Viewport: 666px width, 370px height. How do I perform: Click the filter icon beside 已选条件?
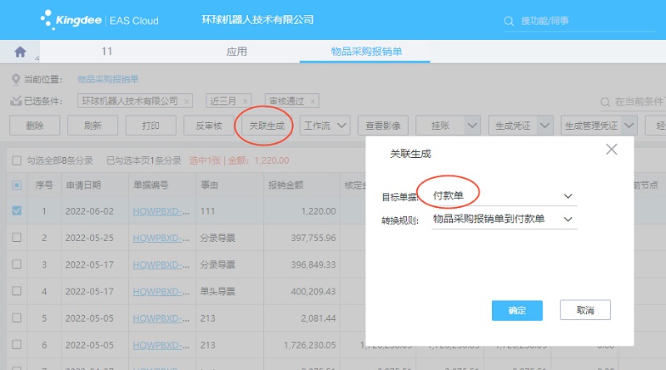click(15, 101)
